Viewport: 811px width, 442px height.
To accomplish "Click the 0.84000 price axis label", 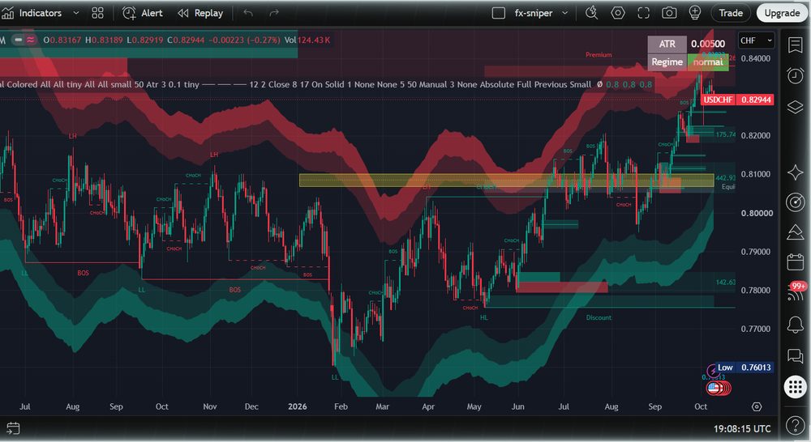I will point(756,58).
